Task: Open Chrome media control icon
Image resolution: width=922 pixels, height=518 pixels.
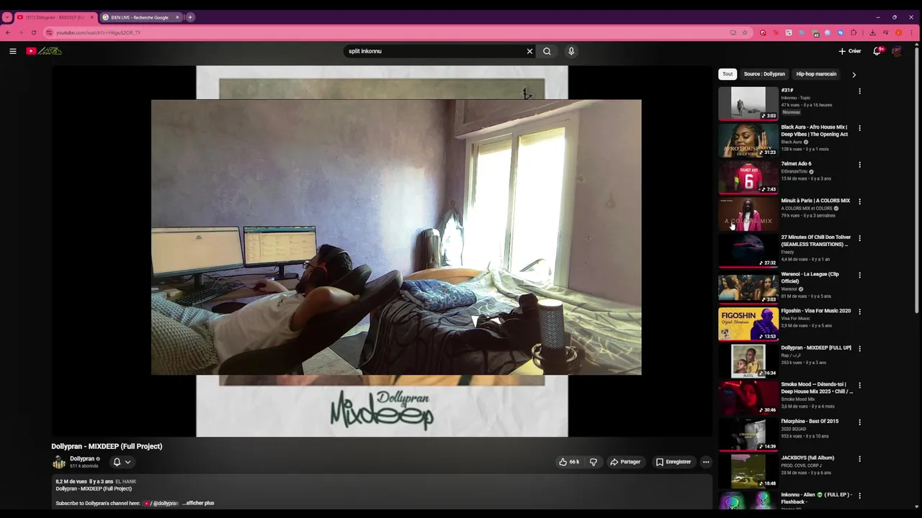Action: (x=885, y=32)
